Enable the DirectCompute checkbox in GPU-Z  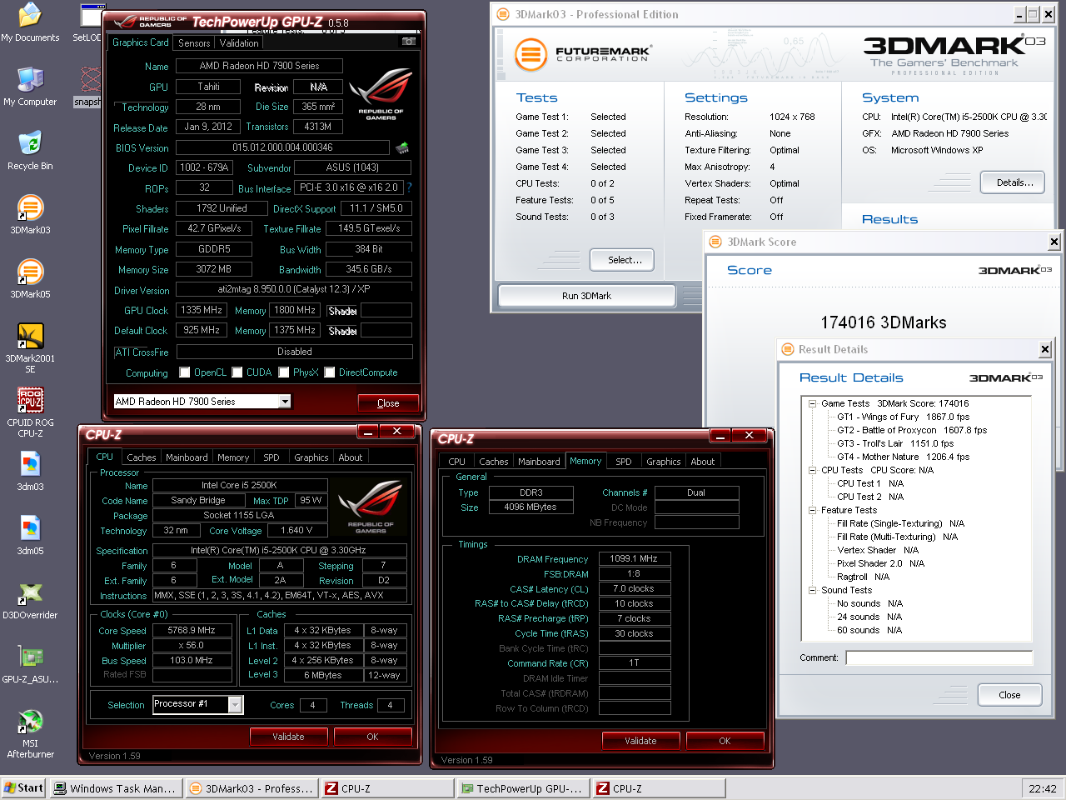pos(330,372)
